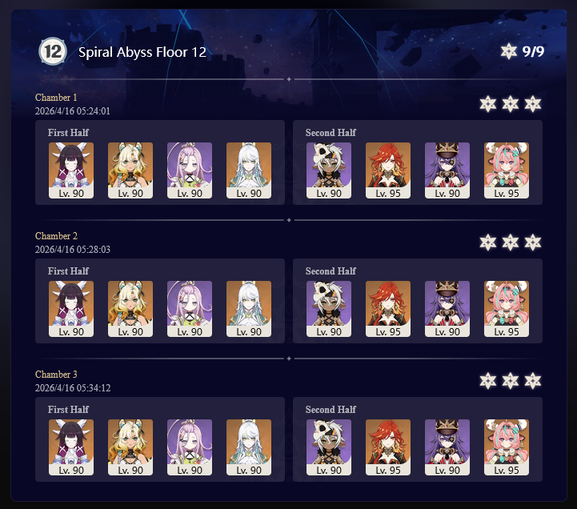577x509 pixels.
Task: Open Chamber 3 second half pink-haired character portrait
Action: click(507, 447)
